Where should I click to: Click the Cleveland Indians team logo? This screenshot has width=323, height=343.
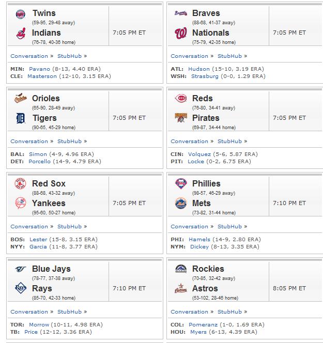click(21, 34)
